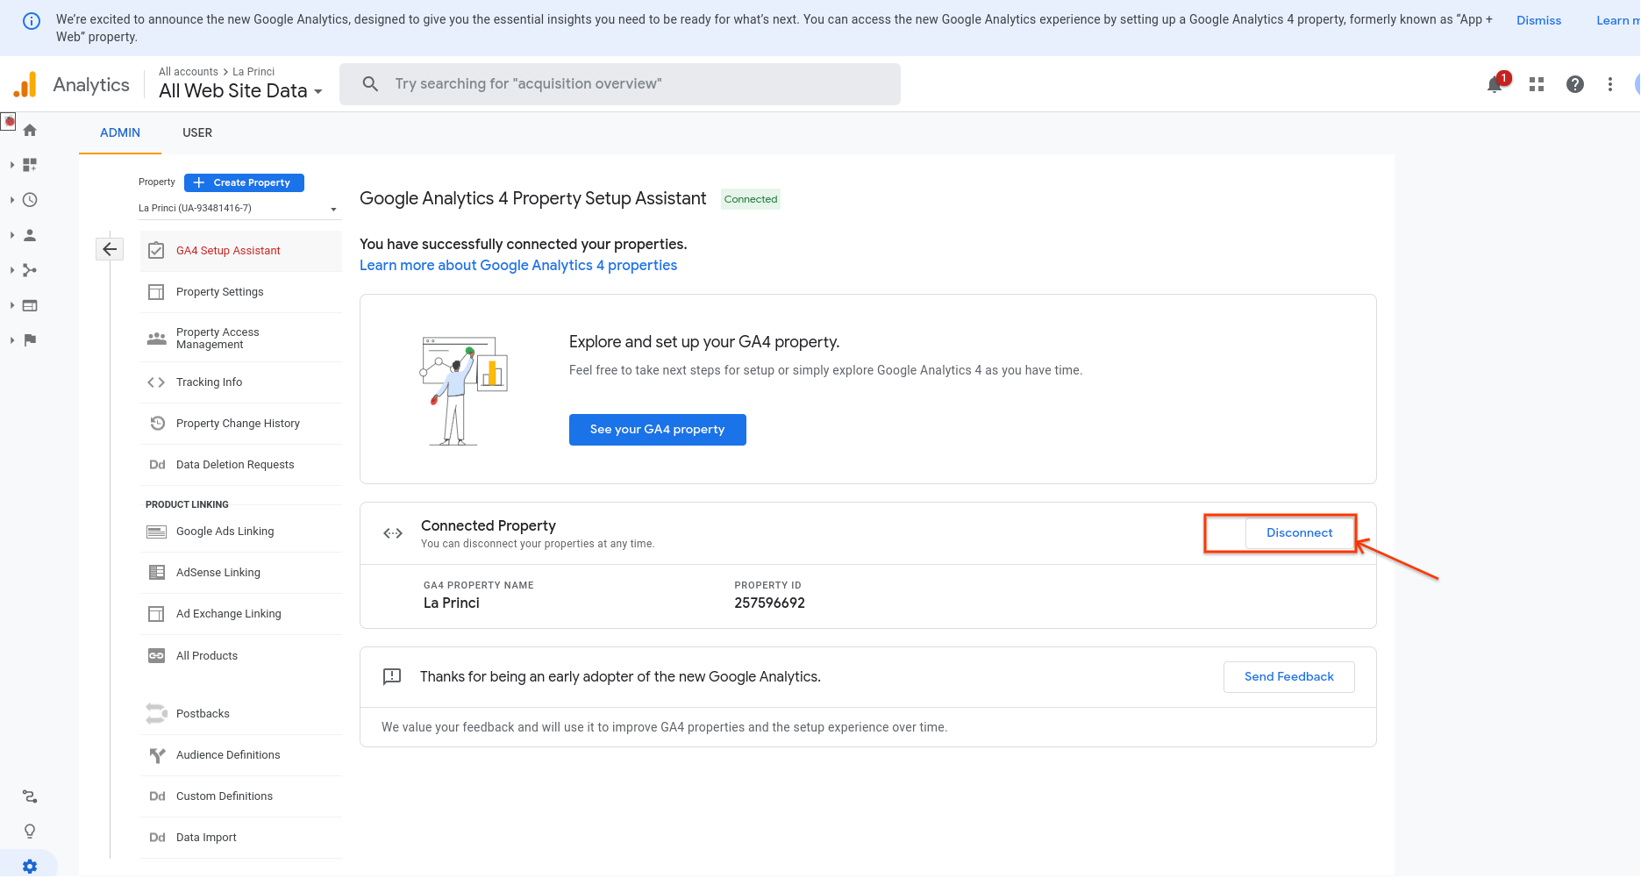The image size is (1641, 878).
Task: Click the Disconnect button
Action: tap(1299, 533)
